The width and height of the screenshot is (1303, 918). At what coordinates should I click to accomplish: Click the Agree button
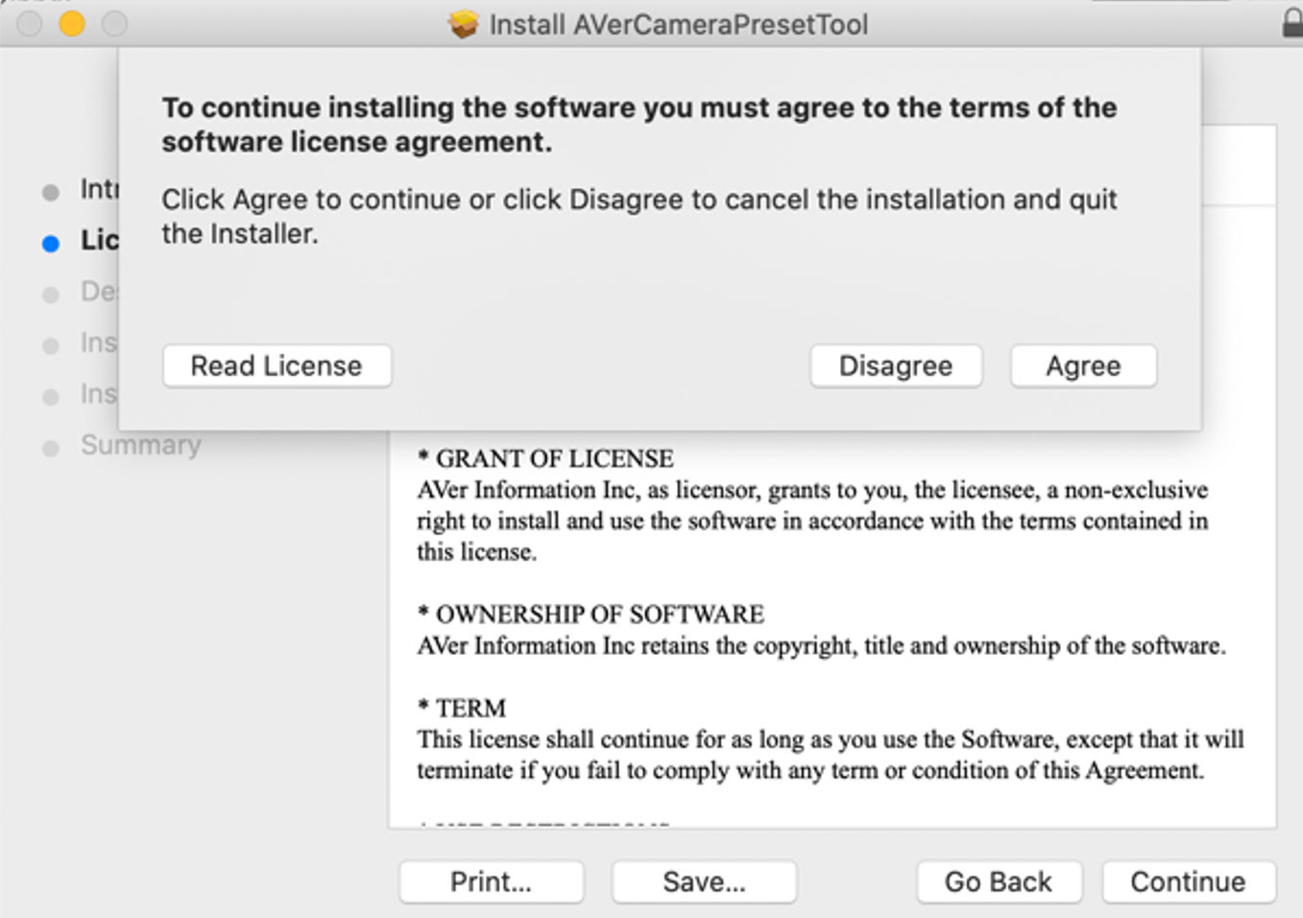click(1083, 366)
